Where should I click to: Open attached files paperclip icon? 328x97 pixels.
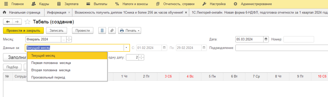click(x=112, y=30)
